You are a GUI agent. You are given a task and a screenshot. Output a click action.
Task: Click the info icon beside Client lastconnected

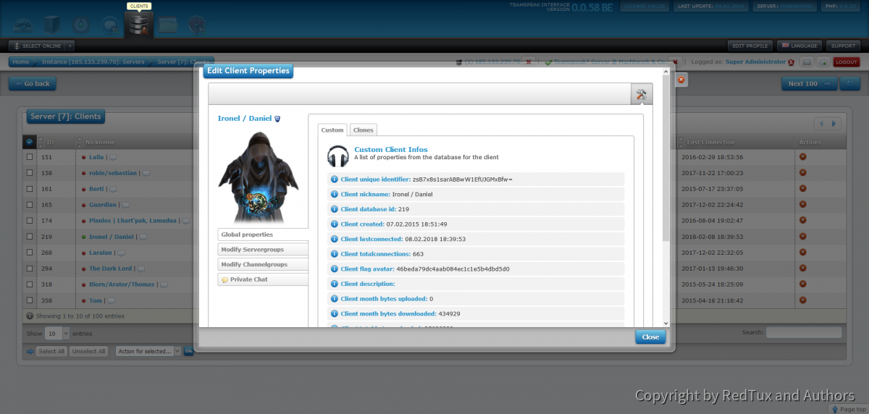coord(335,239)
